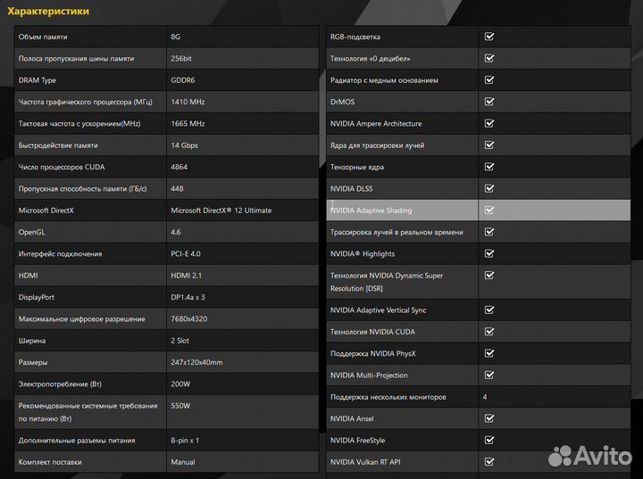
Task: Toggle the Технология NVIDIA CUDA checkbox
Action: tap(489, 332)
